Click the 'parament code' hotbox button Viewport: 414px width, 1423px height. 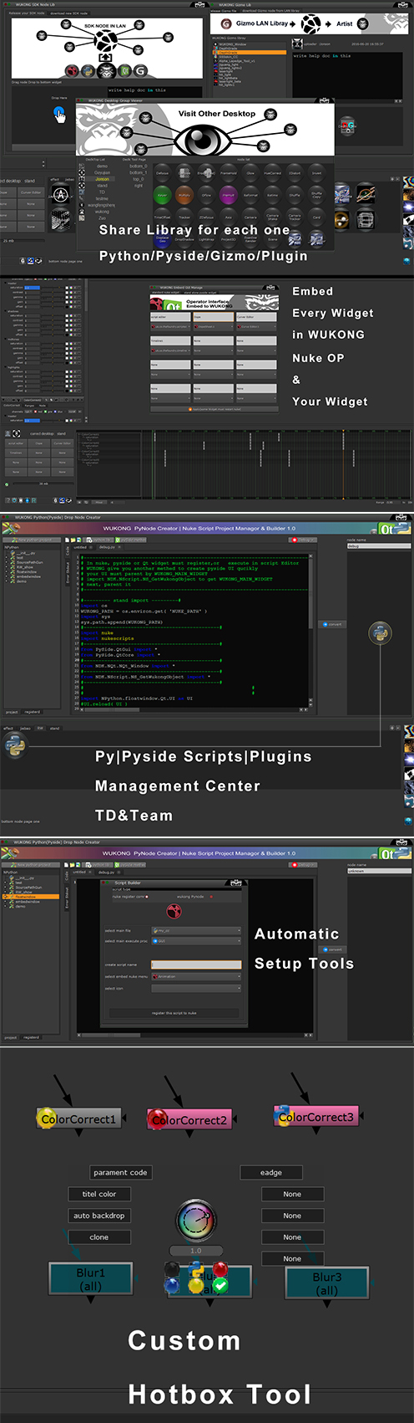tap(120, 1172)
